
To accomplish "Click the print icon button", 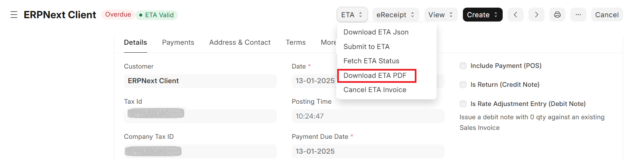I will tap(557, 15).
